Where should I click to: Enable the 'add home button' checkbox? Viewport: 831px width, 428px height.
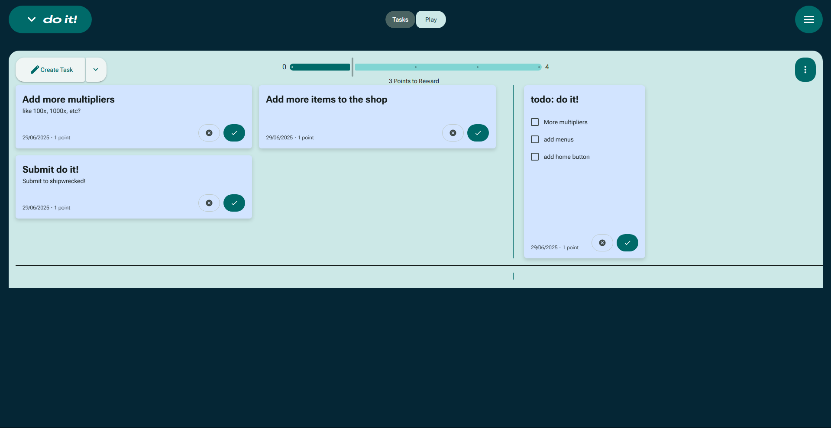535,157
